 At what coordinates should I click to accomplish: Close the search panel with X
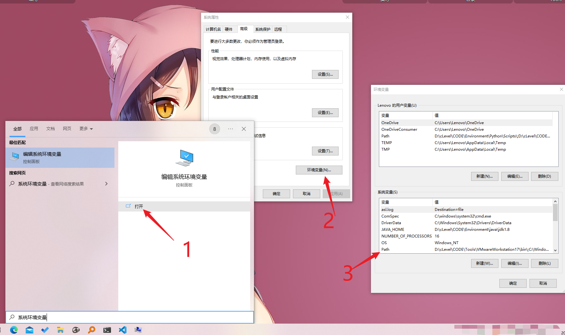coord(244,129)
